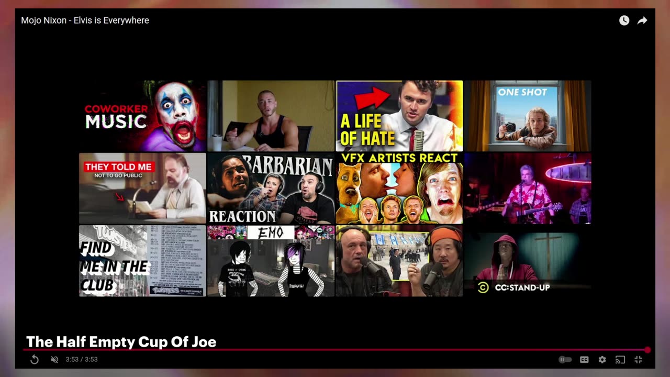The height and width of the screenshot is (377, 670).
Task: Click the replay video button
Action: pos(35,359)
